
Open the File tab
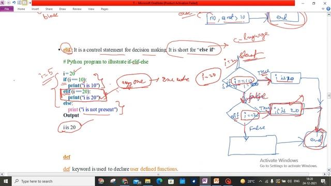(7, 9)
